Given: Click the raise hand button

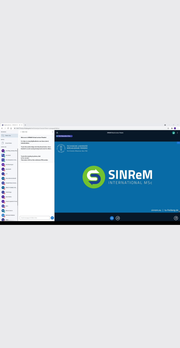Looking at the screenshot, I should 176,218.
